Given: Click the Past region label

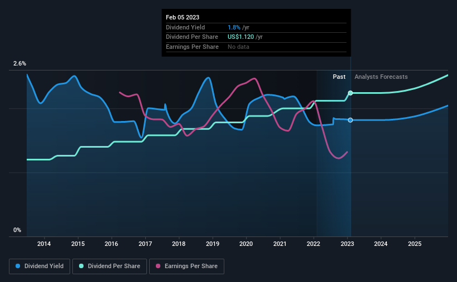Looking at the screenshot, I should click(x=339, y=77).
